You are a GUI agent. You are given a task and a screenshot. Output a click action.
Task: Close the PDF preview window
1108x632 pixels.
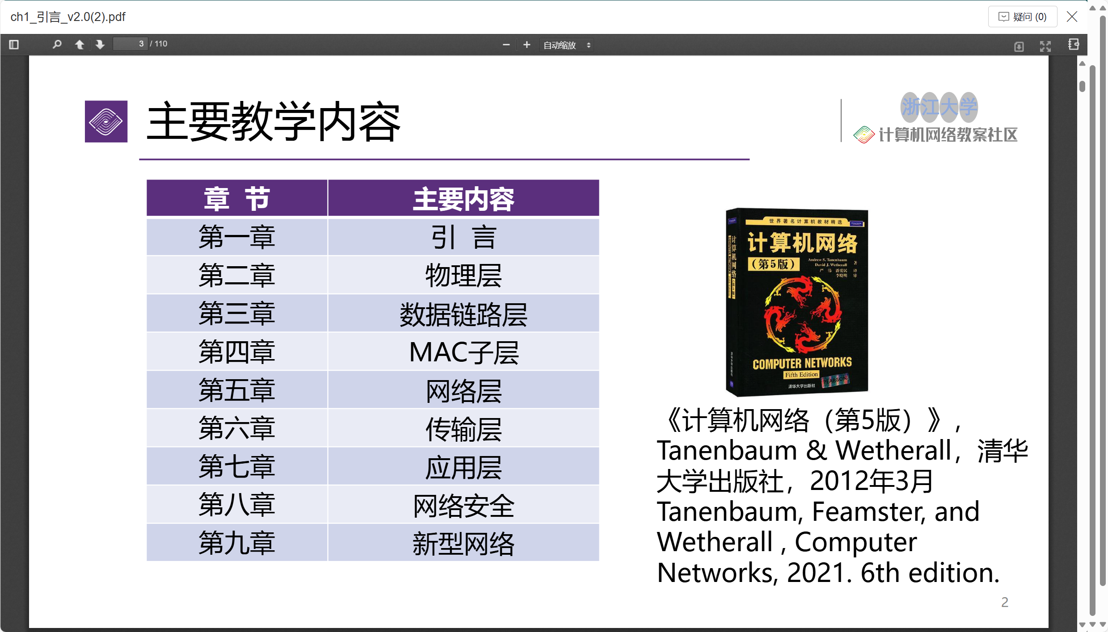[1072, 17]
